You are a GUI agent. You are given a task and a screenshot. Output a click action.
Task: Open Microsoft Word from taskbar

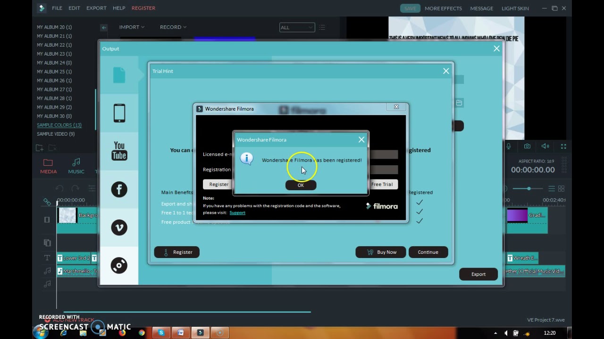pos(181,333)
